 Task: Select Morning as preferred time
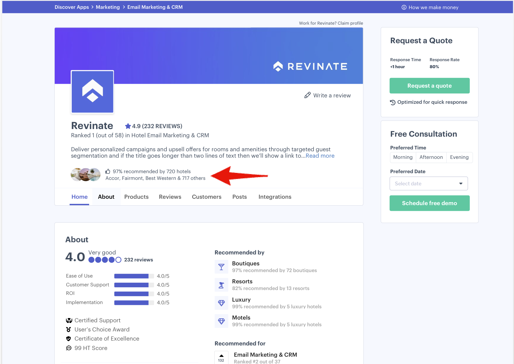coord(403,157)
